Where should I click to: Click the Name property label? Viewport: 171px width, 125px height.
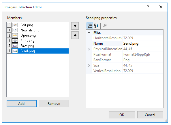coord(98,43)
